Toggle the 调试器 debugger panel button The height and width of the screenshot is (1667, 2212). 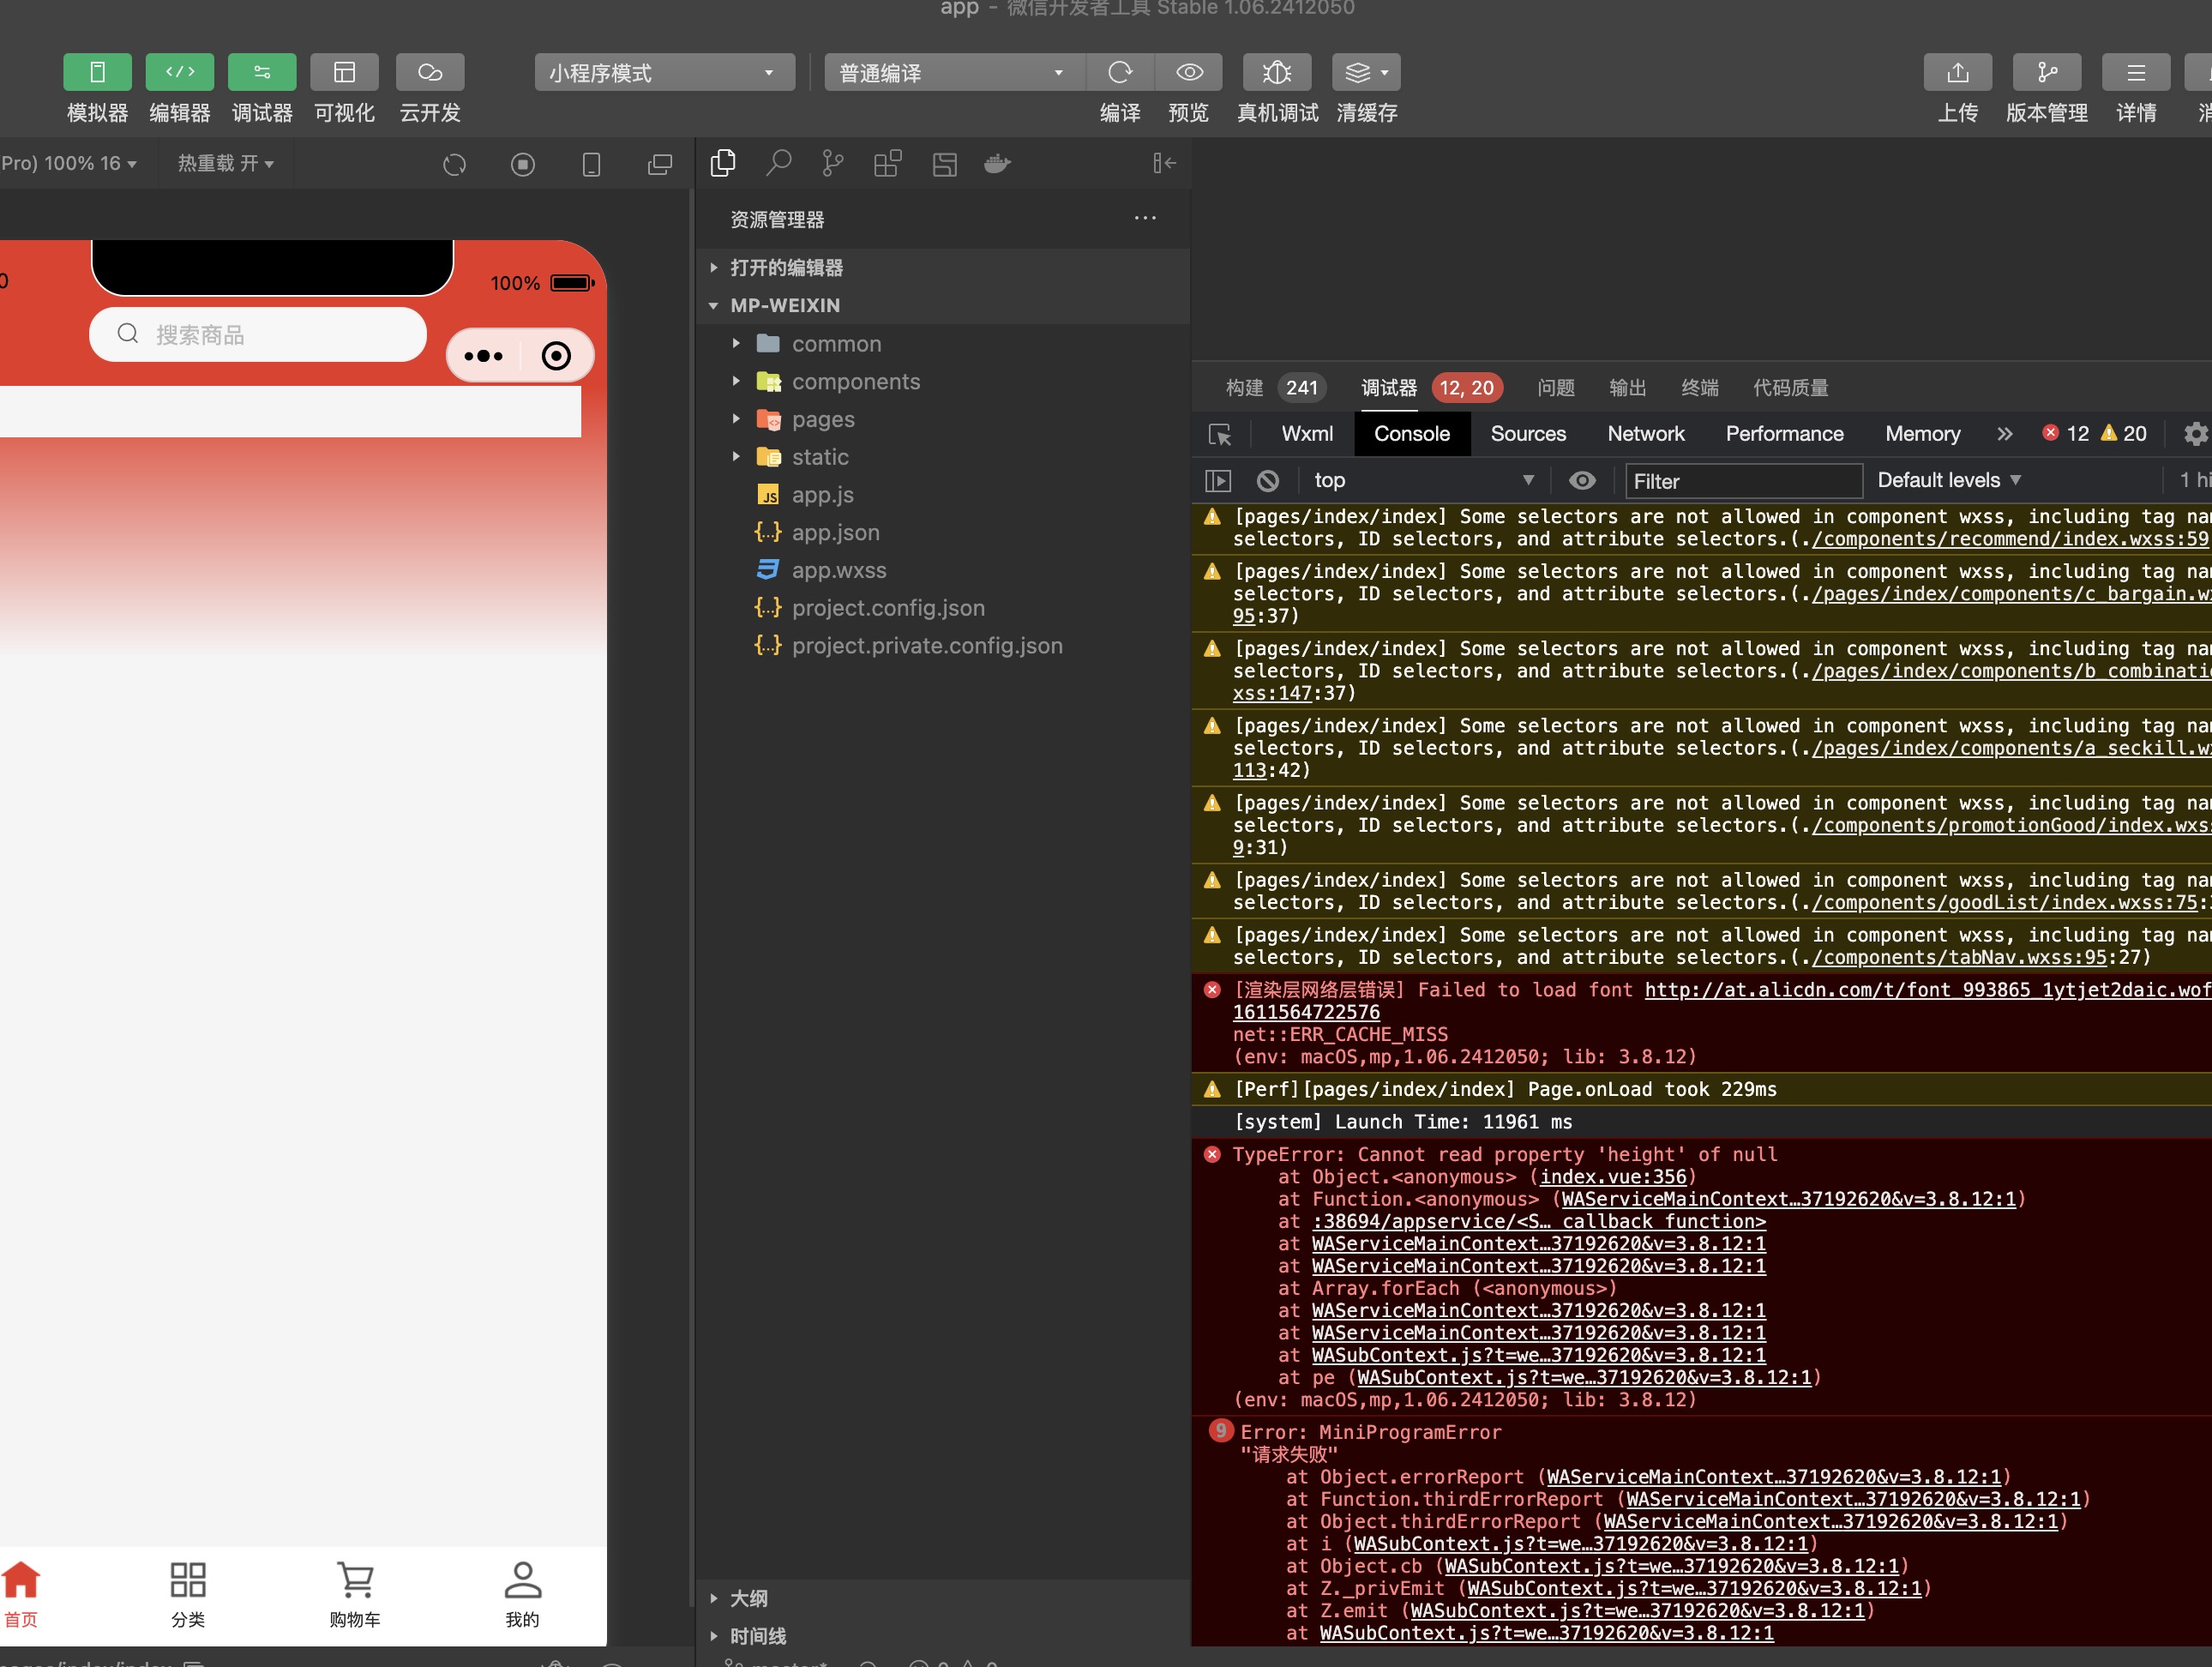[262, 72]
